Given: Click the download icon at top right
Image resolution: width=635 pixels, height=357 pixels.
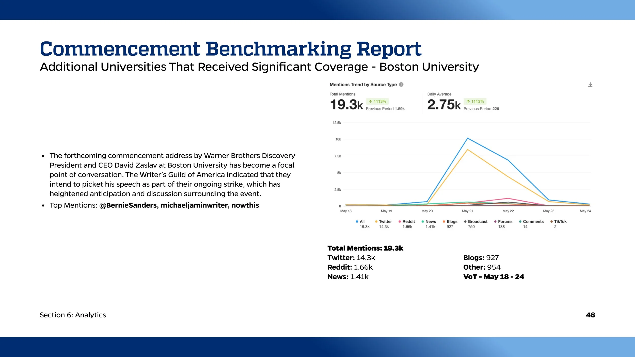Looking at the screenshot, I should tap(591, 84).
